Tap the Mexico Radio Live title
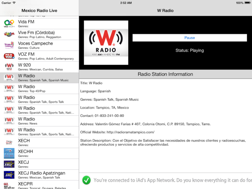The image size is (252, 189). tap(39, 10)
